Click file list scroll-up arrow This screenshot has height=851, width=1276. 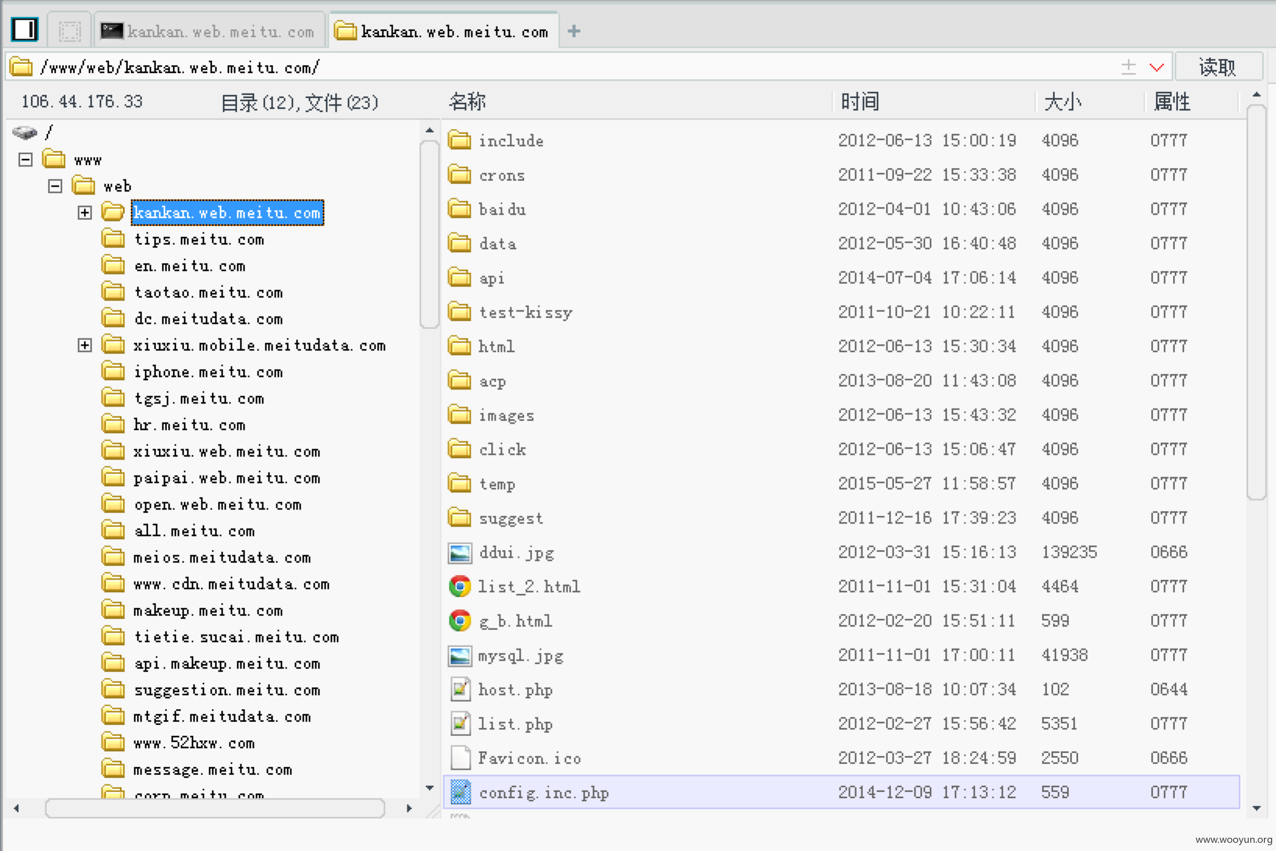click(x=1256, y=94)
